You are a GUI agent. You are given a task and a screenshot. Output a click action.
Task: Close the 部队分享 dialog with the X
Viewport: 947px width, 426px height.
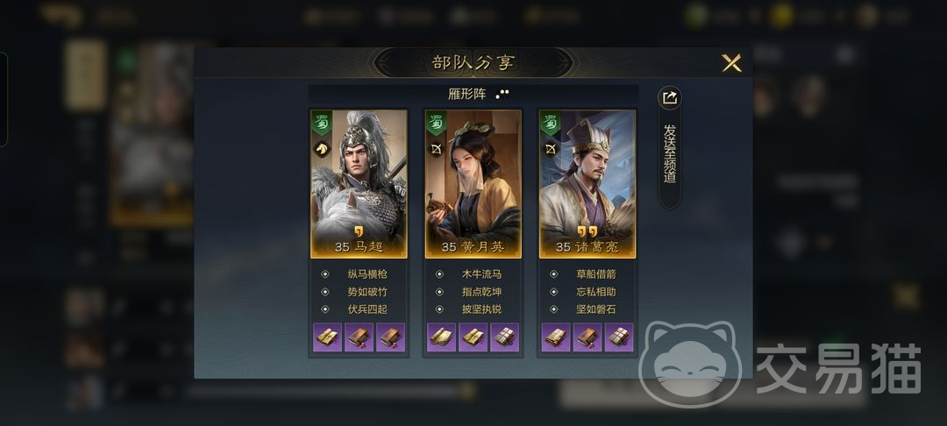click(731, 63)
